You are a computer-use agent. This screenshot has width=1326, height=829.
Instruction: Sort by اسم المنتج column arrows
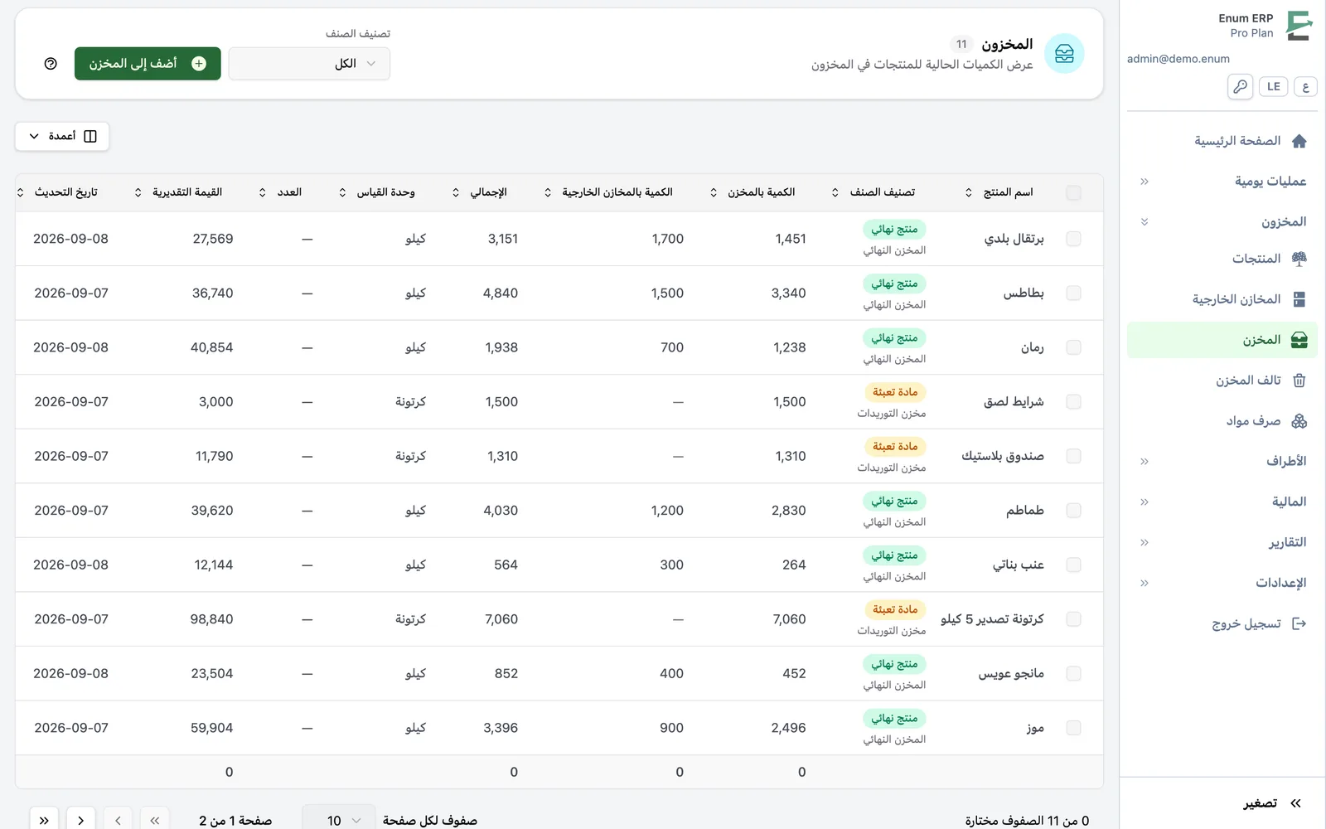(x=969, y=192)
